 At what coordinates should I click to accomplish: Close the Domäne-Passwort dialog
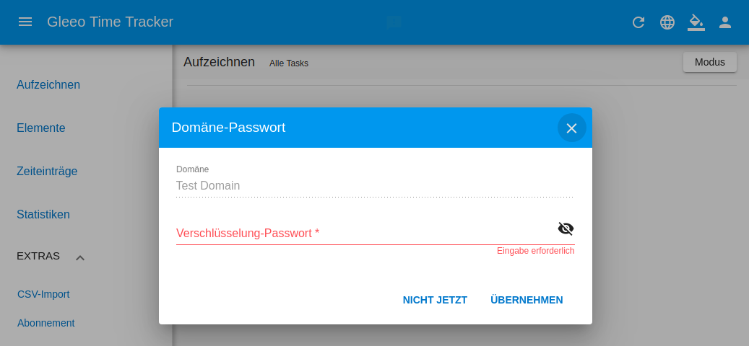(572, 128)
